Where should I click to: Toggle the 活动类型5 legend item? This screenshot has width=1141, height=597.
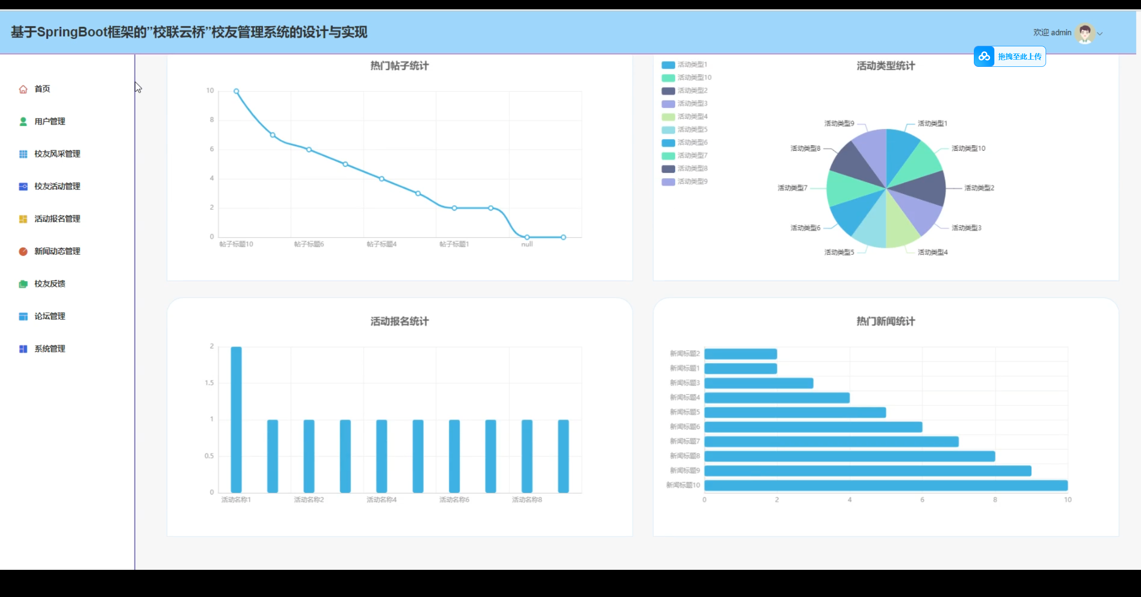(692, 130)
